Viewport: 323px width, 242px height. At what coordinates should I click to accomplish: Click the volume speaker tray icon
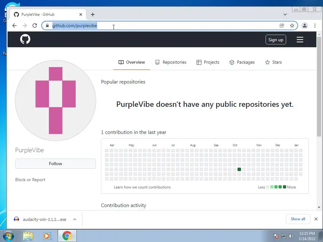(x=291, y=236)
